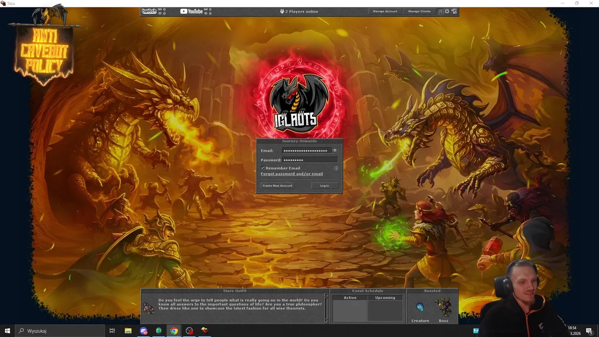The image size is (599, 337).
Task: Select the boosted Creature icon
Action: pos(420,307)
